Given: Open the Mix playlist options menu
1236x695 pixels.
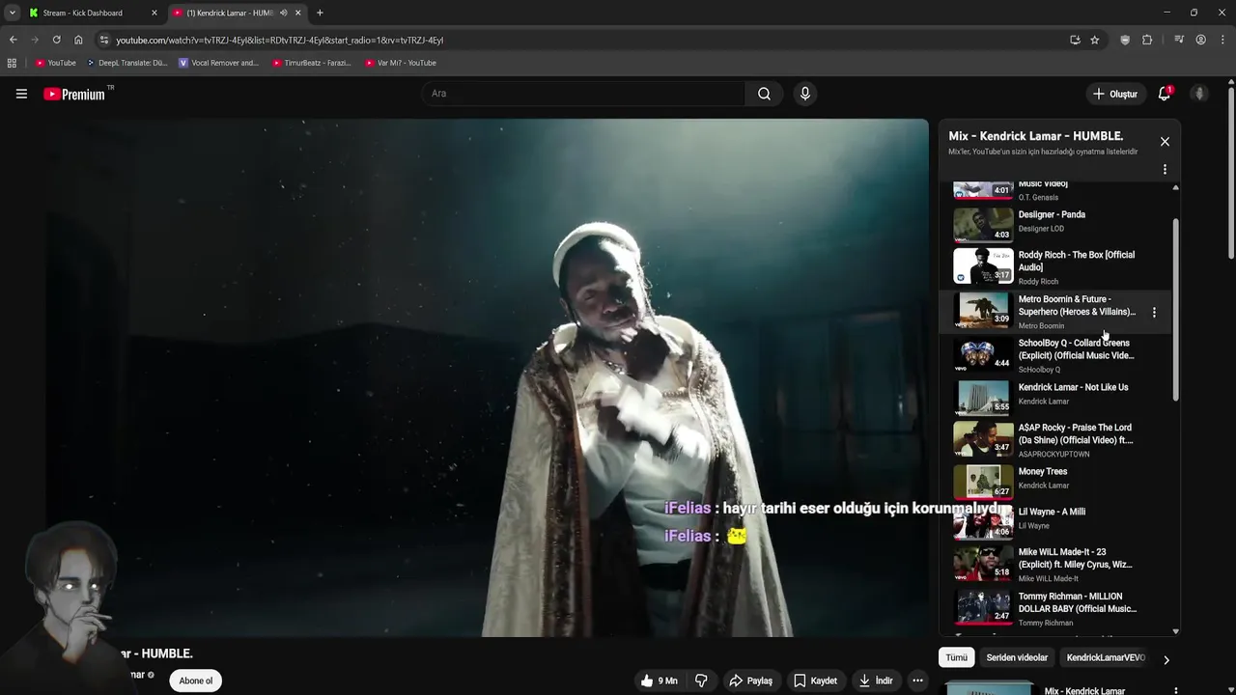Looking at the screenshot, I should (x=1165, y=170).
